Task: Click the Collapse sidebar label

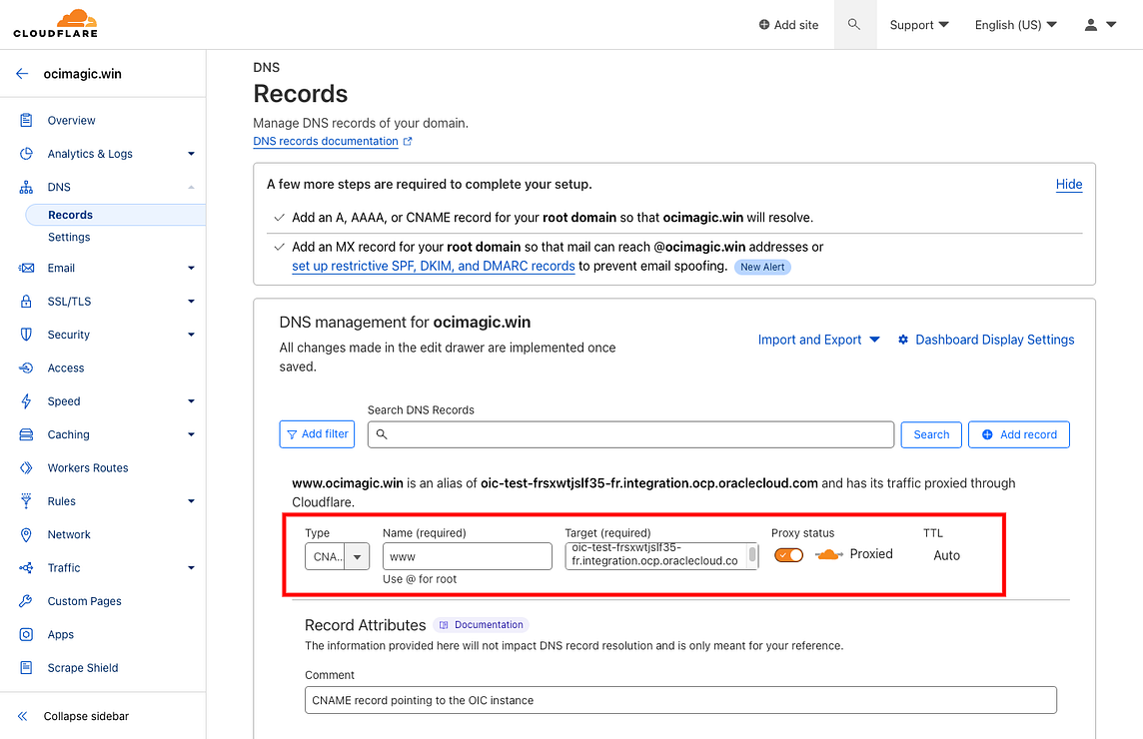Action: click(86, 716)
